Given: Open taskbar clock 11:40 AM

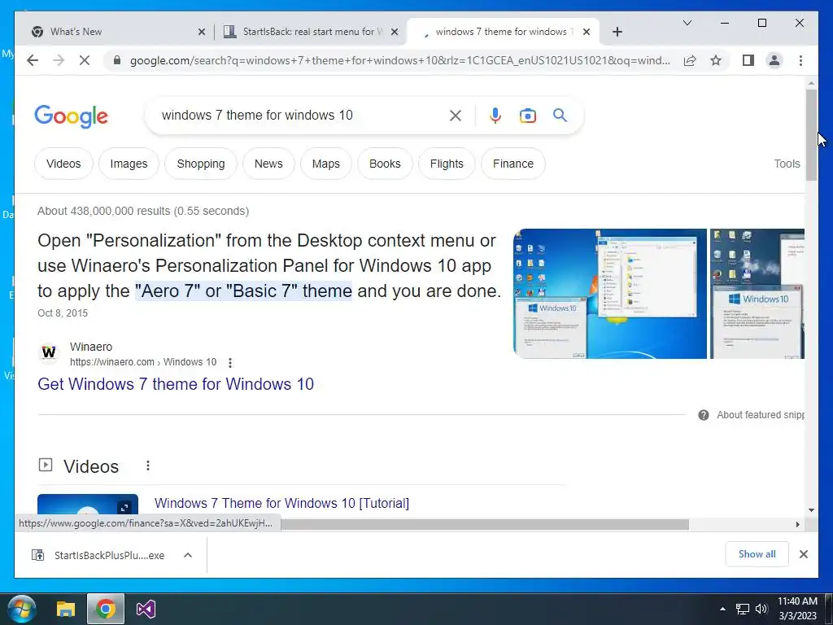Looking at the screenshot, I should (x=797, y=609).
